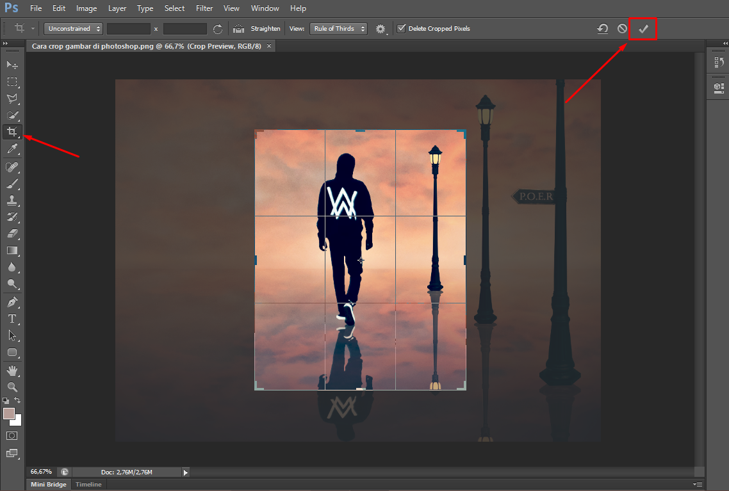This screenshot has width=729, height=491.
Task: Select the Polygonal Lasso tool
Action: point(12,99)
